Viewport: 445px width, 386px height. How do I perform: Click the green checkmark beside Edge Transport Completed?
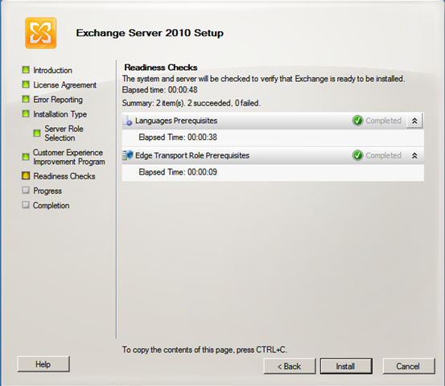click(x=357, y=155)
